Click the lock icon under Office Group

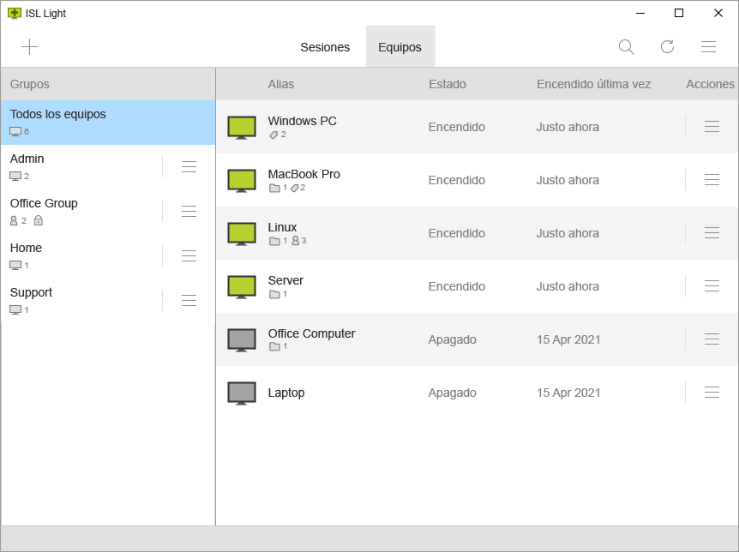coord(38,221)
